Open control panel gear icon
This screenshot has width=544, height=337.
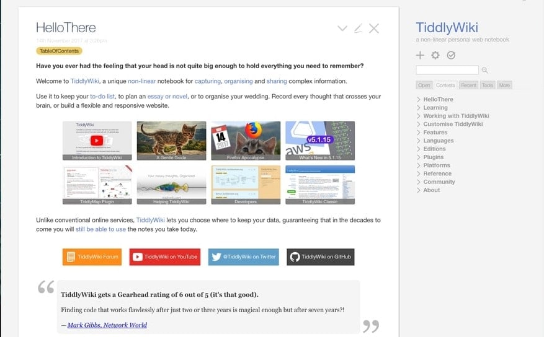point(435,55)
